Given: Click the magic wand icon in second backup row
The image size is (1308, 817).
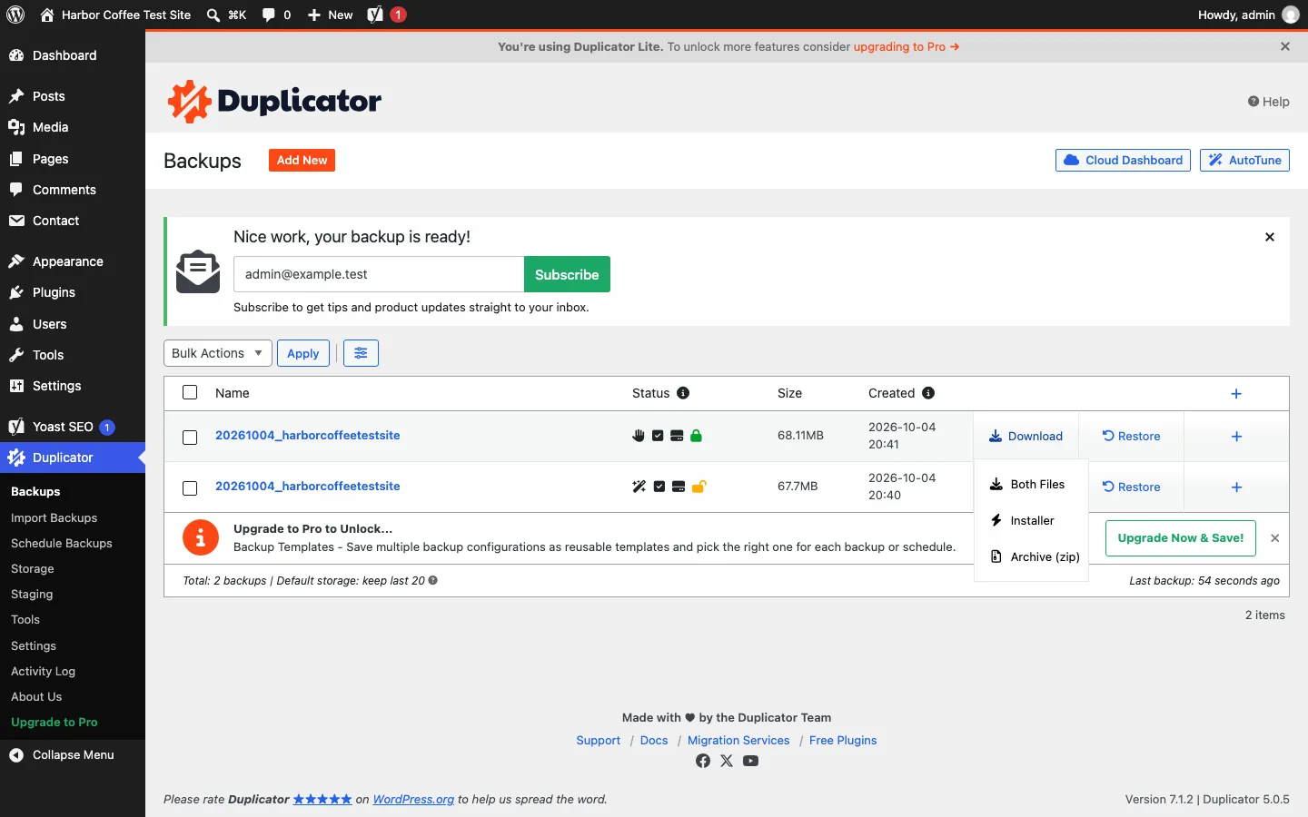Looking at the screenshot, I should [x=639, y=487].
